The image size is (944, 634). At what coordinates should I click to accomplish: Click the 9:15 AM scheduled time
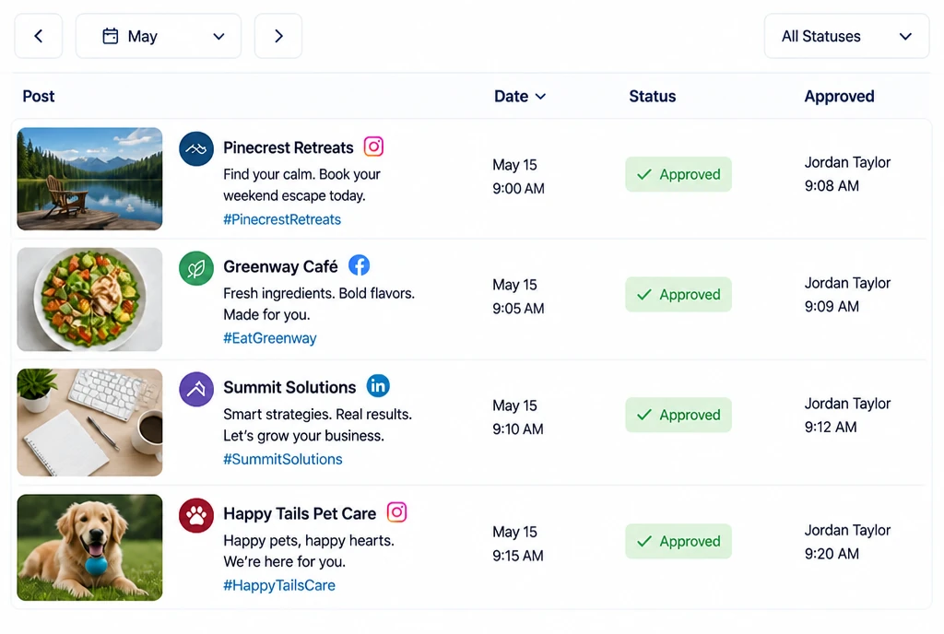(518, 555)
